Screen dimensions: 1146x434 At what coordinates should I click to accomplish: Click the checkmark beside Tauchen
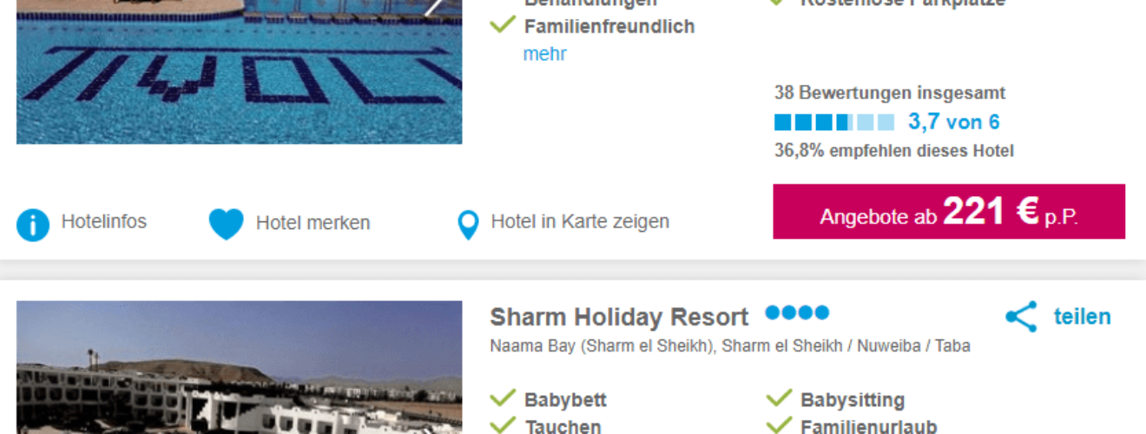503,424
